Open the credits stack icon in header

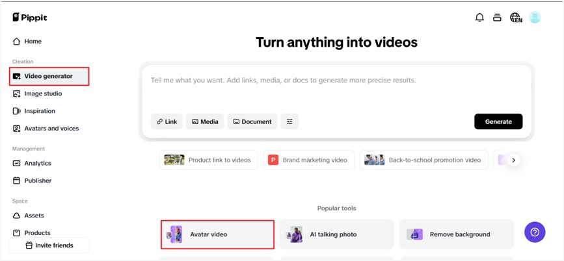tap(497, 18)
